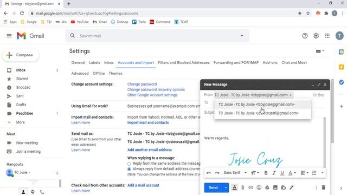
Task: Redo edit in New Message toolbar
Action: pos(217,173)
